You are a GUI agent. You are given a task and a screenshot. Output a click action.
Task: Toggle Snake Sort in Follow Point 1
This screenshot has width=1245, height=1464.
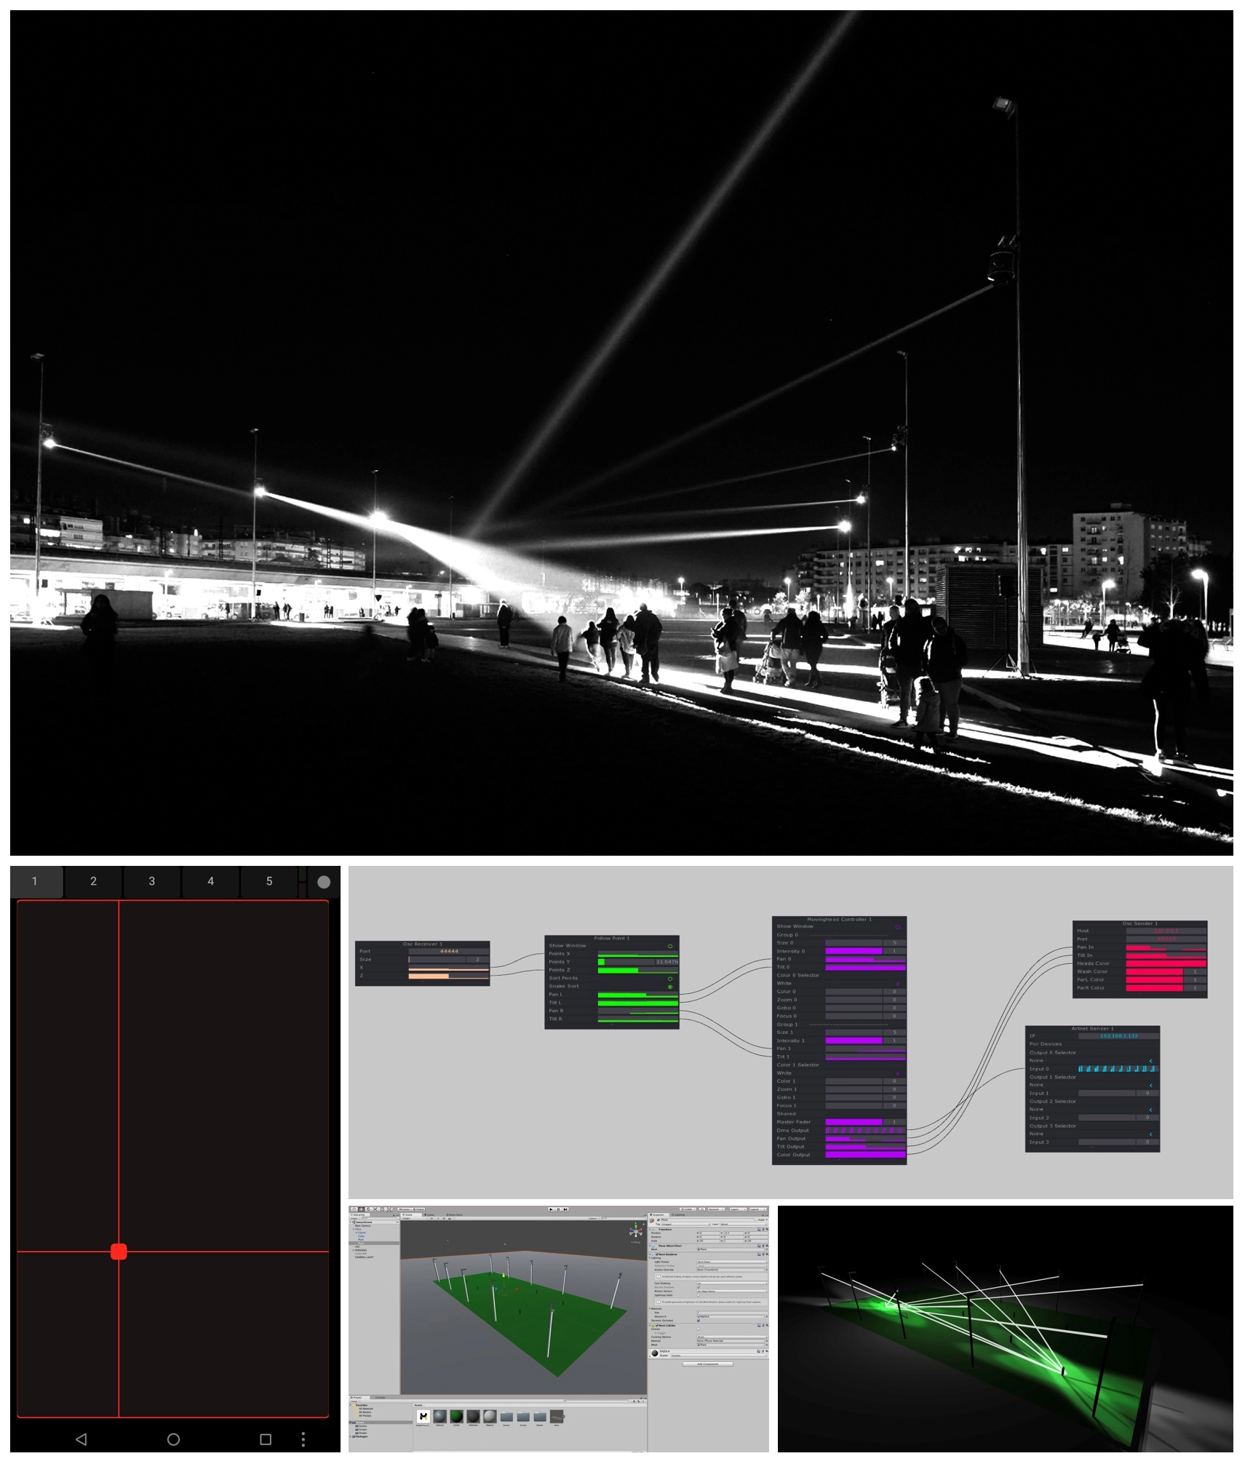[669, 987]
